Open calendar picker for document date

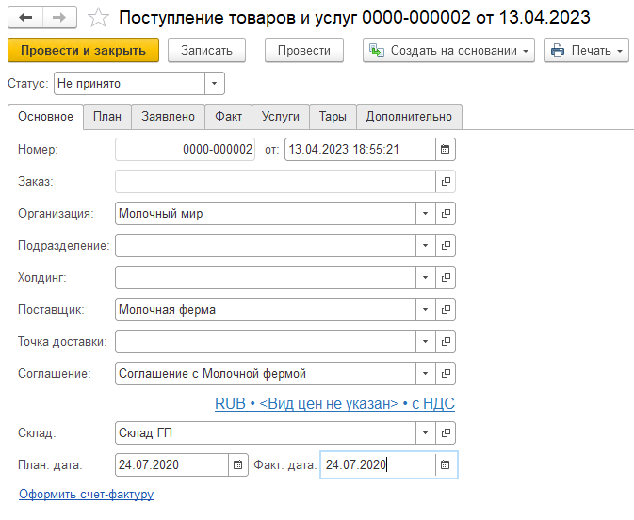pos(447,149)
